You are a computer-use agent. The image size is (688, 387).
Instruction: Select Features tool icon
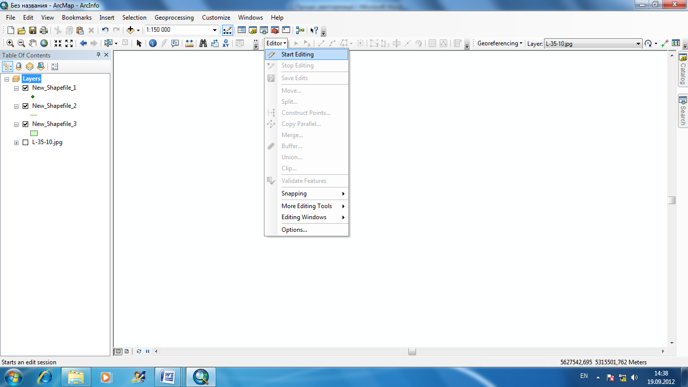(108, 43)
